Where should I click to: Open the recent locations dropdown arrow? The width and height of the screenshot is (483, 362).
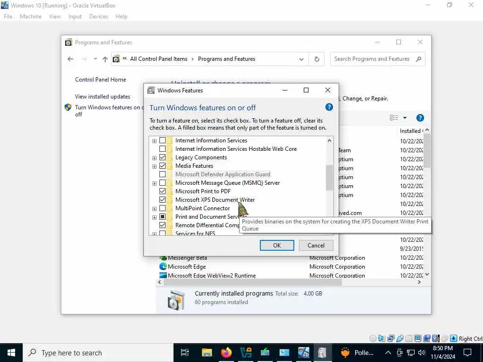95,59
